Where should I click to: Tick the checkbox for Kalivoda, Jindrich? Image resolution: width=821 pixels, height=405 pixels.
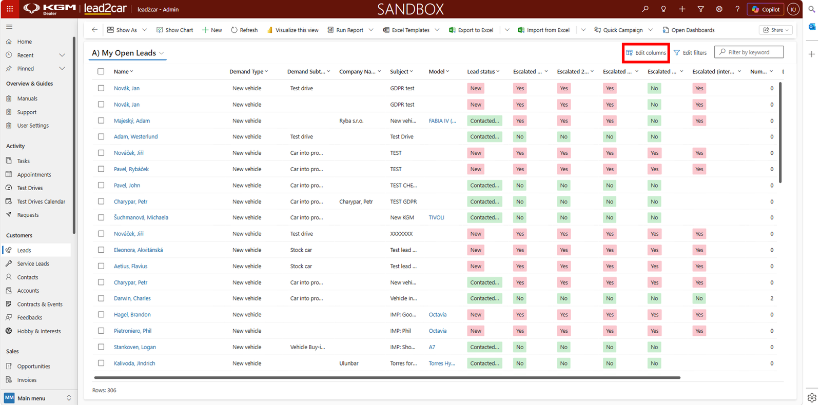(x=101, y=363)
